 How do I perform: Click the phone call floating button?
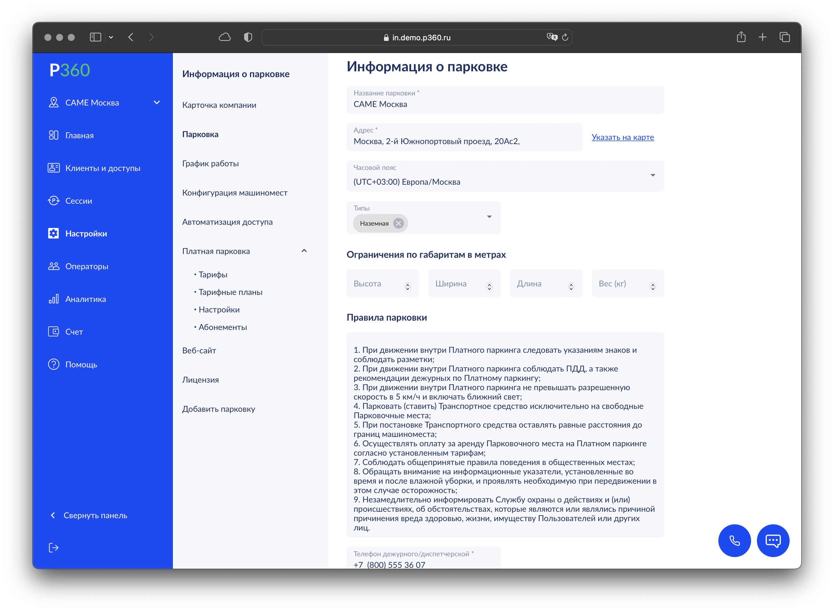click(734, 540)
